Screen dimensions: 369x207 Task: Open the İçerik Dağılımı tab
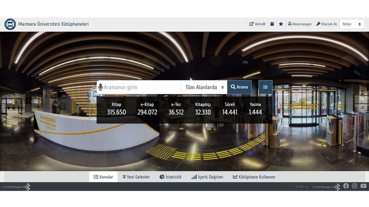click(x=207, y=177)
